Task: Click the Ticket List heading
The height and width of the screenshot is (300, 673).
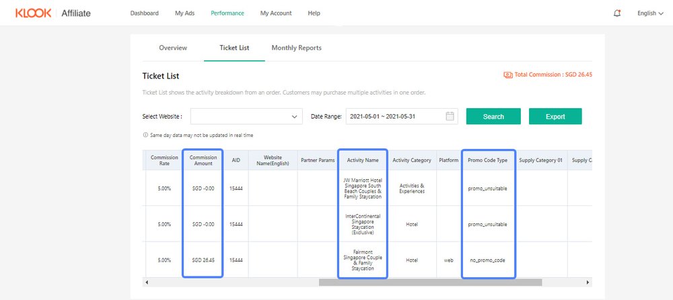Action: coord(161,77)
